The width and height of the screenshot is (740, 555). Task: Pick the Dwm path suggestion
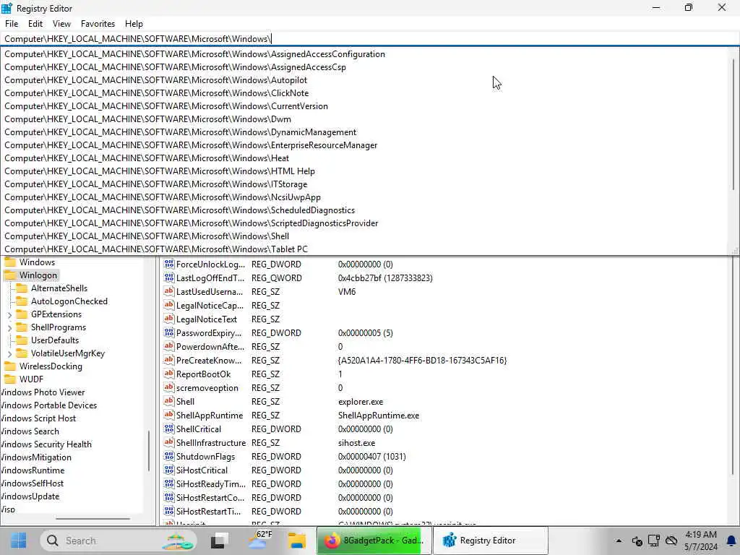click(147, 119)
